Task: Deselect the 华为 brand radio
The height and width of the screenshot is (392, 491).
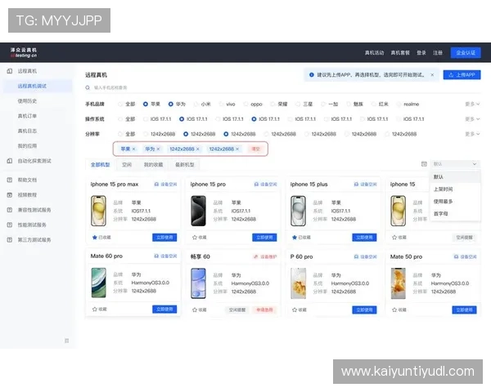Action: pos(171,104)
